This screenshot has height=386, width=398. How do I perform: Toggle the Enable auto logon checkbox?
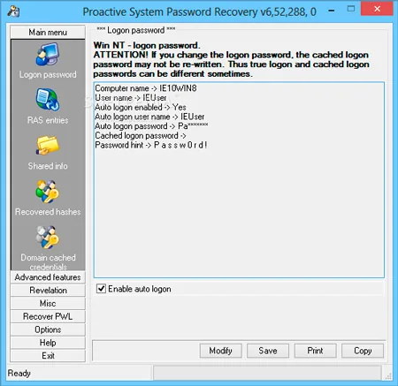point(101,289)
